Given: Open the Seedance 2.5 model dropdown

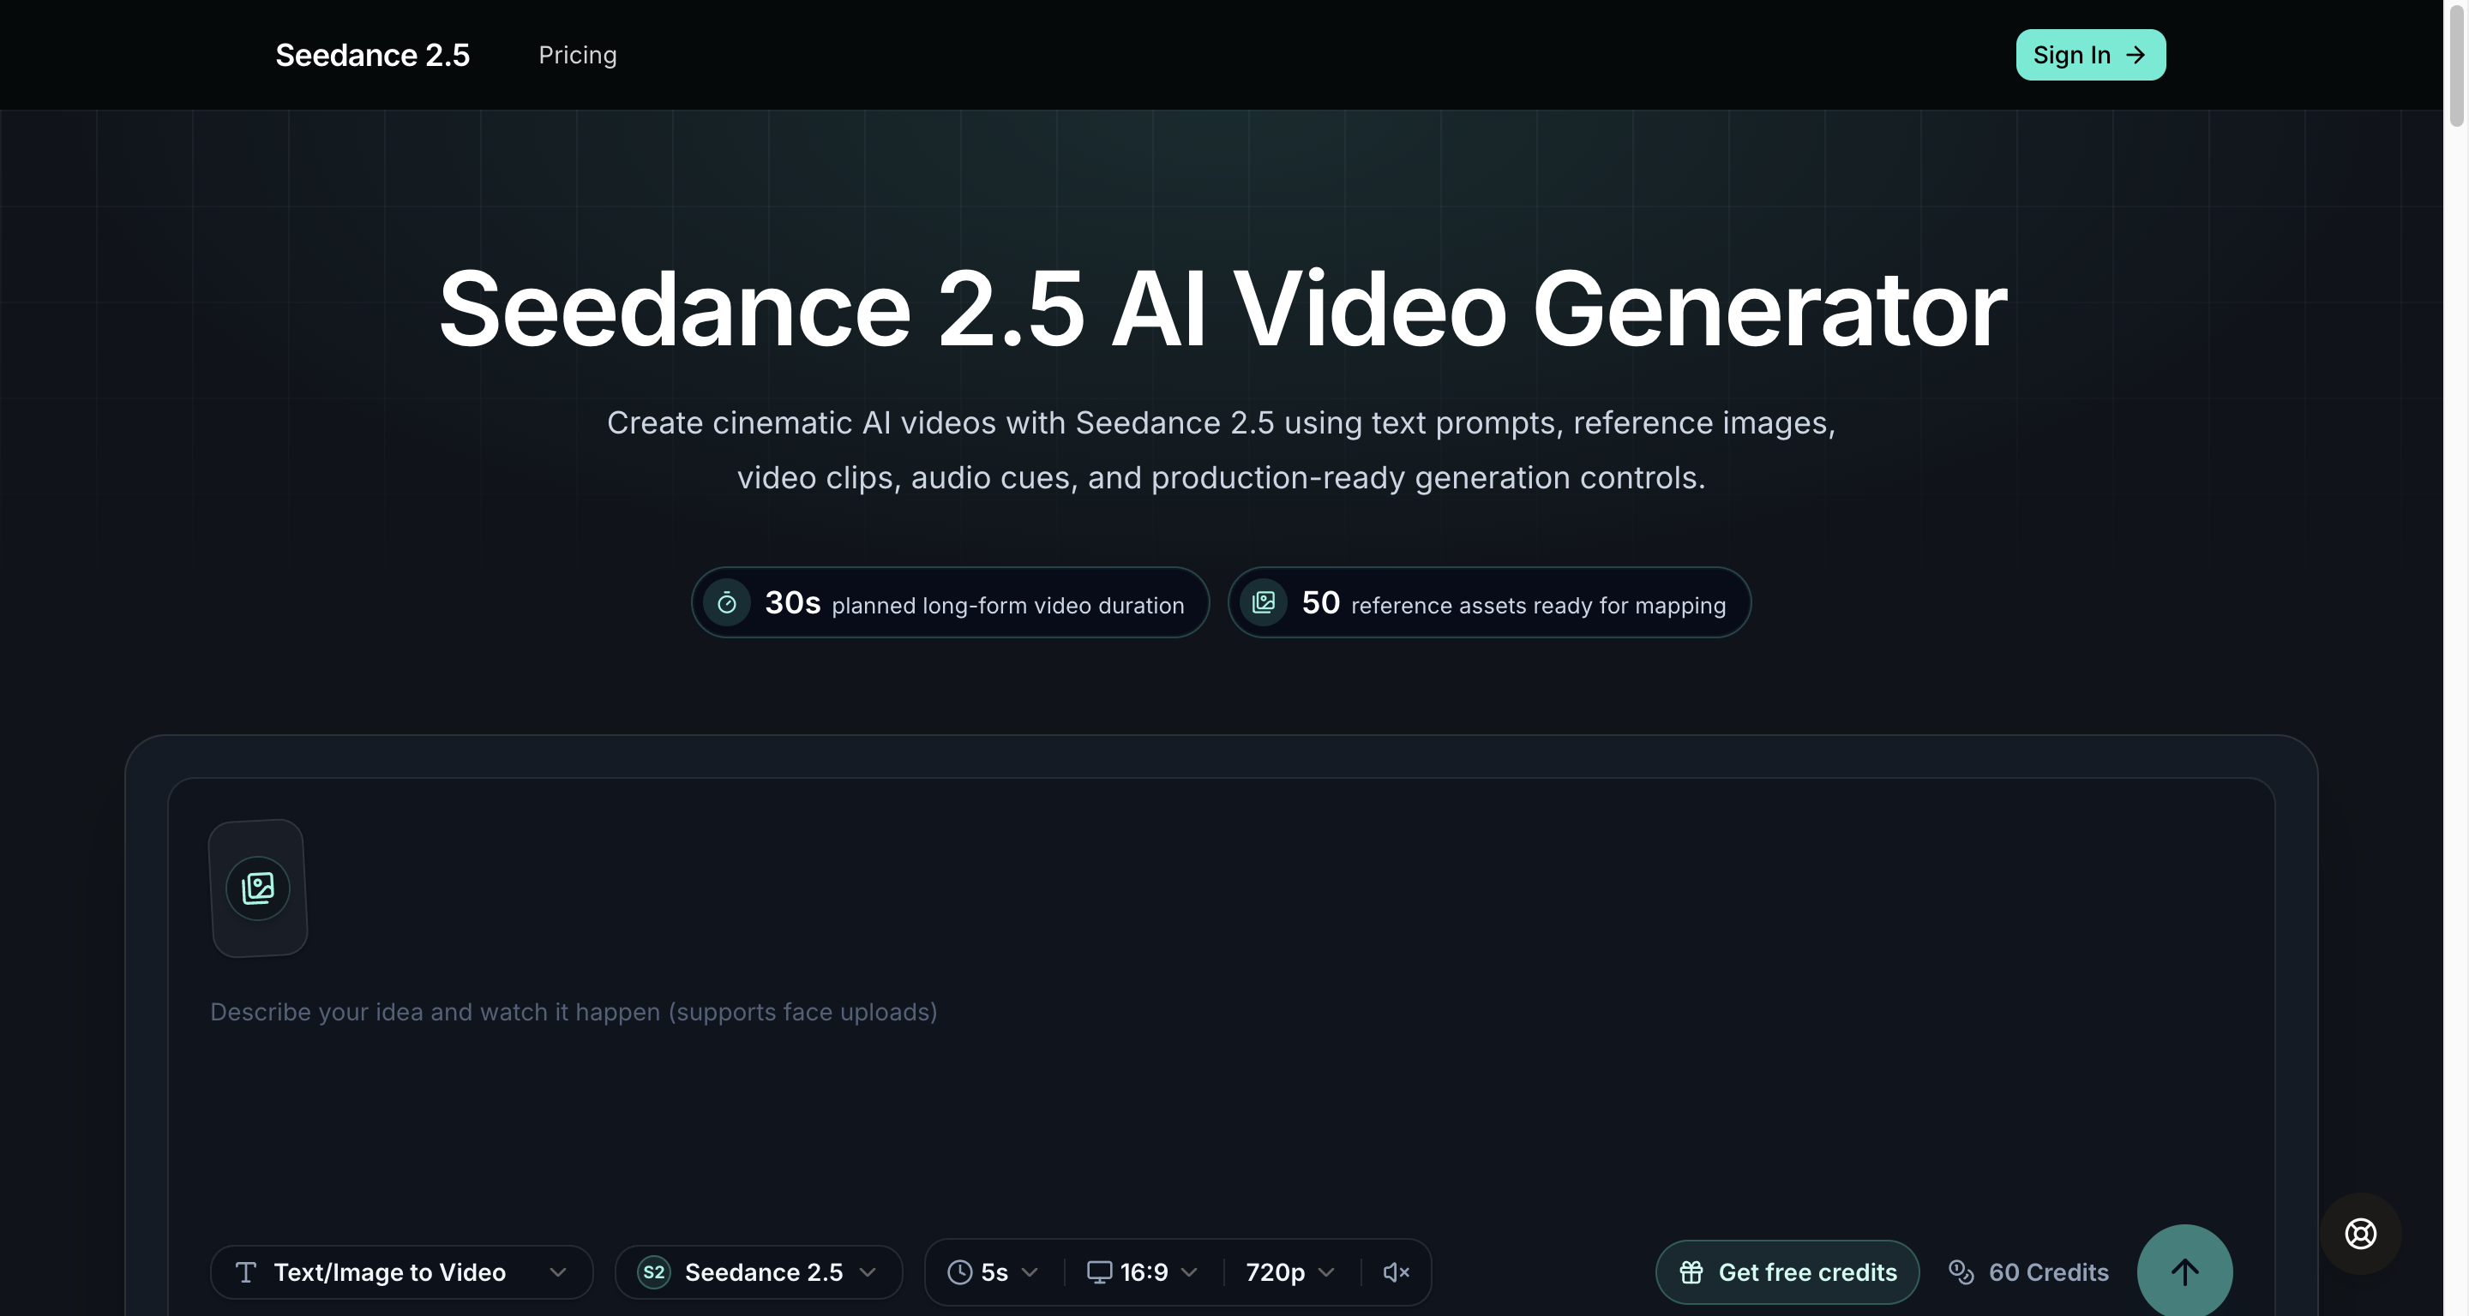Looking at the screenshot, I should click(758, 1272).
